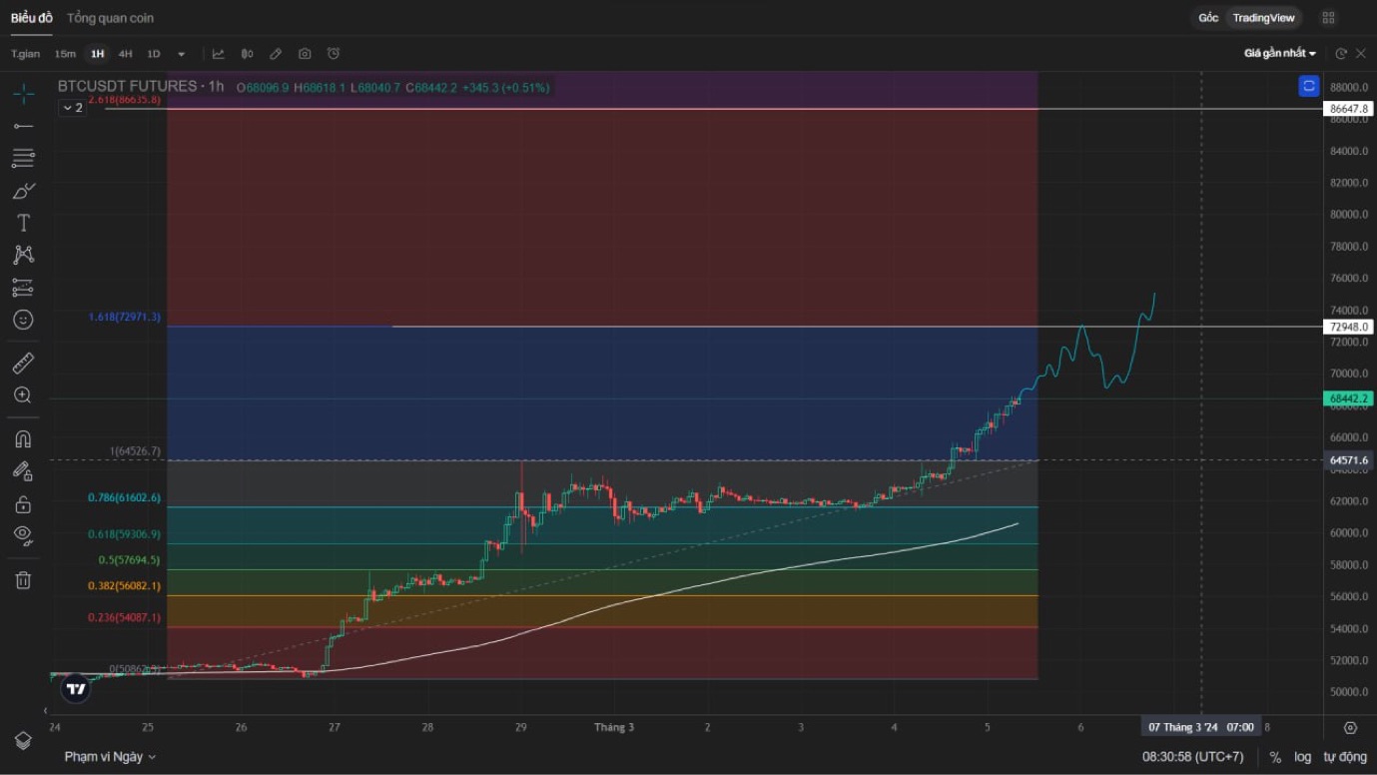The height and width of the screenshot is (775, 1377).
Task: Switch to the Gốc chart view
Action: (1208, 18)
